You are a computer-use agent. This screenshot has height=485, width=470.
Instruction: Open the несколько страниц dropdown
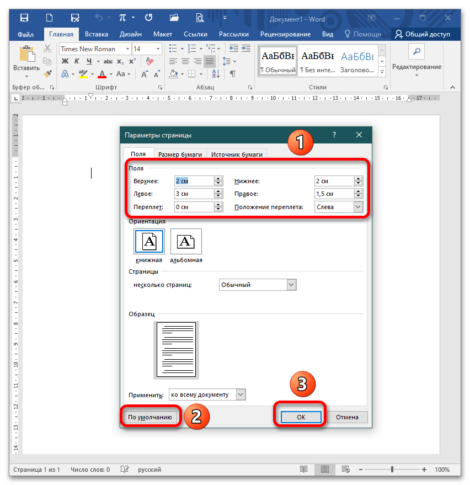(291, 285)
